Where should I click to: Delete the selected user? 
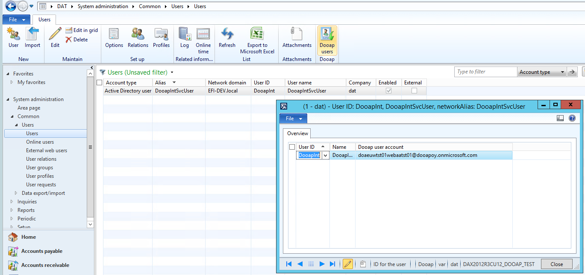(x=77, y=40)
